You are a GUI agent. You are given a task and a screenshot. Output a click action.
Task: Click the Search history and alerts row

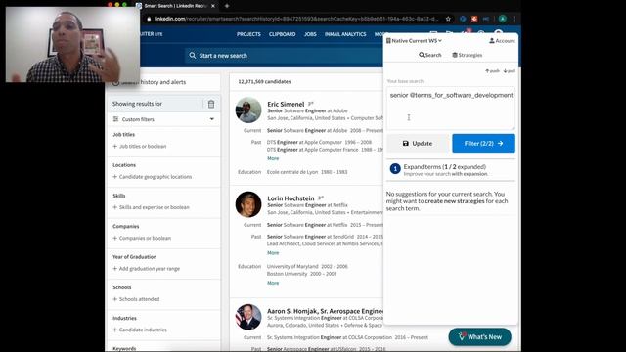[x=163, y=82]
